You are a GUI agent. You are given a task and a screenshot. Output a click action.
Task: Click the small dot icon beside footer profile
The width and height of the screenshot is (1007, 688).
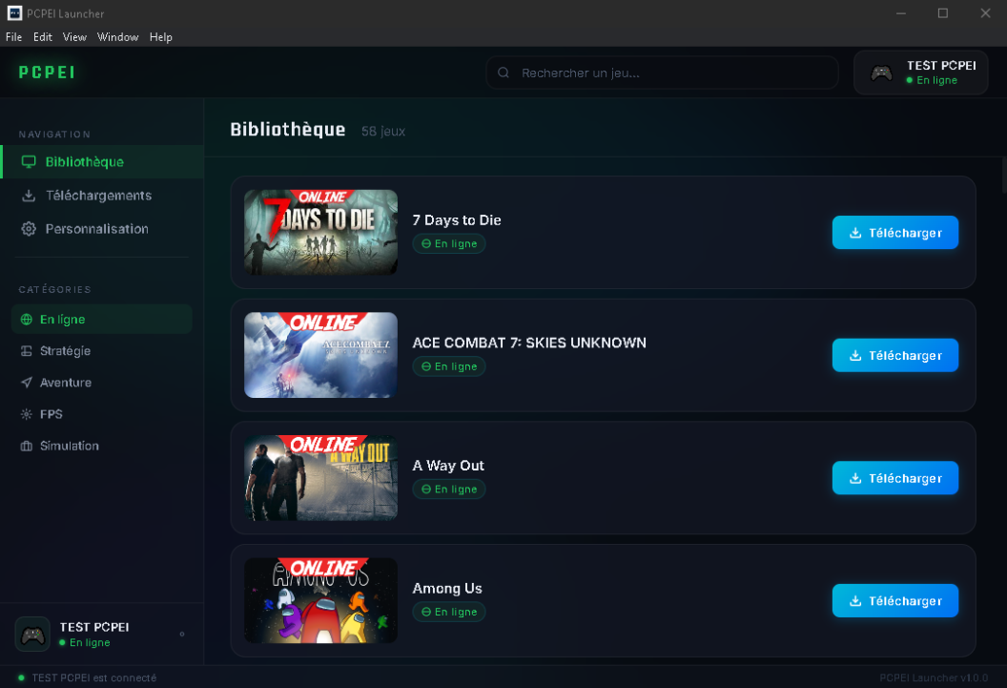point(182,634)
